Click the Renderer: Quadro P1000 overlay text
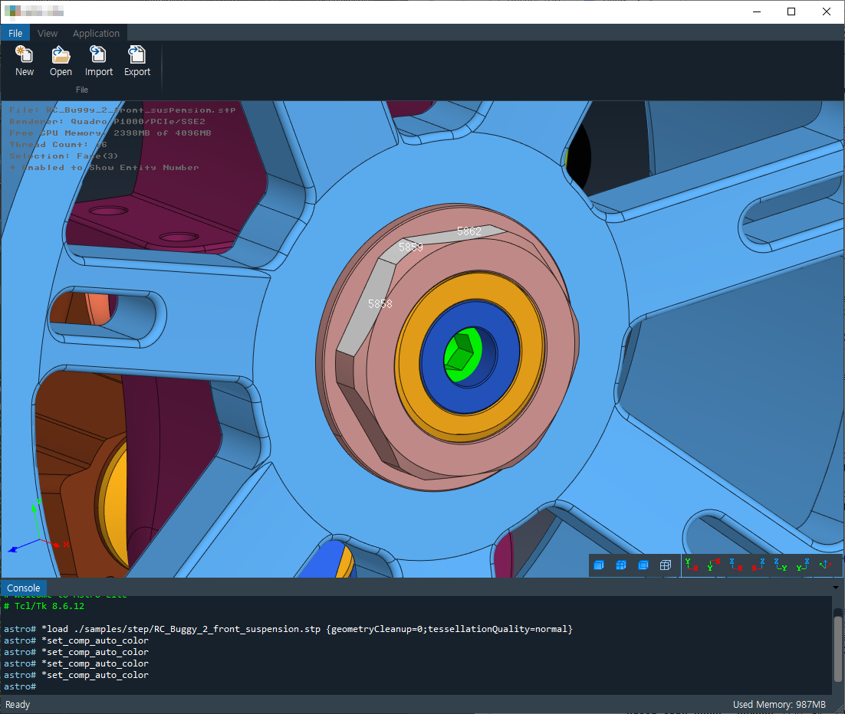 (107, 122)
